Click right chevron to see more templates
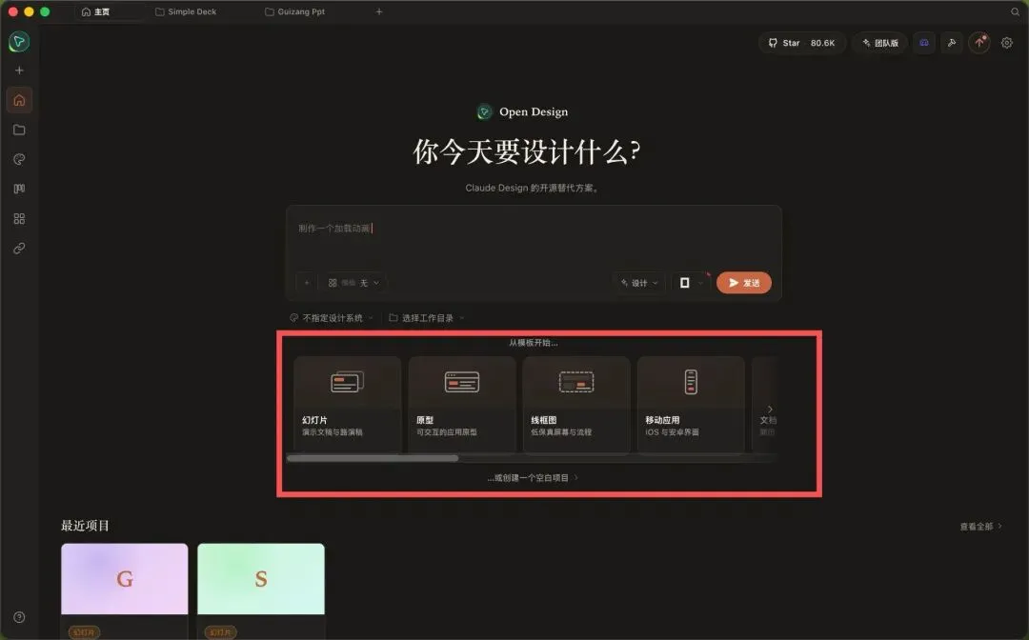1029x640 pixels. 770,410
